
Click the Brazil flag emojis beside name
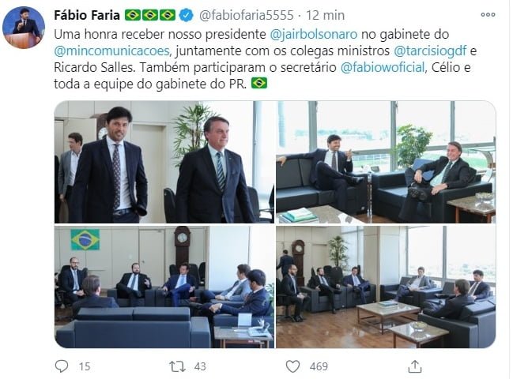150,15
